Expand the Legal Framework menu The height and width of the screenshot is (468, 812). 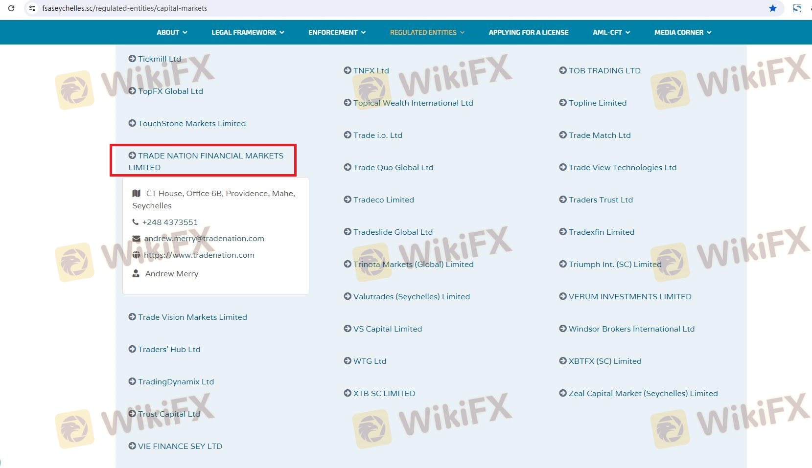pos(248,32)
